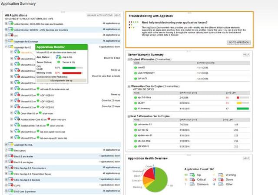Expand the AppInsight for SQL group
The width and height of the screenshot is (278, 195).
pos(6,143)
